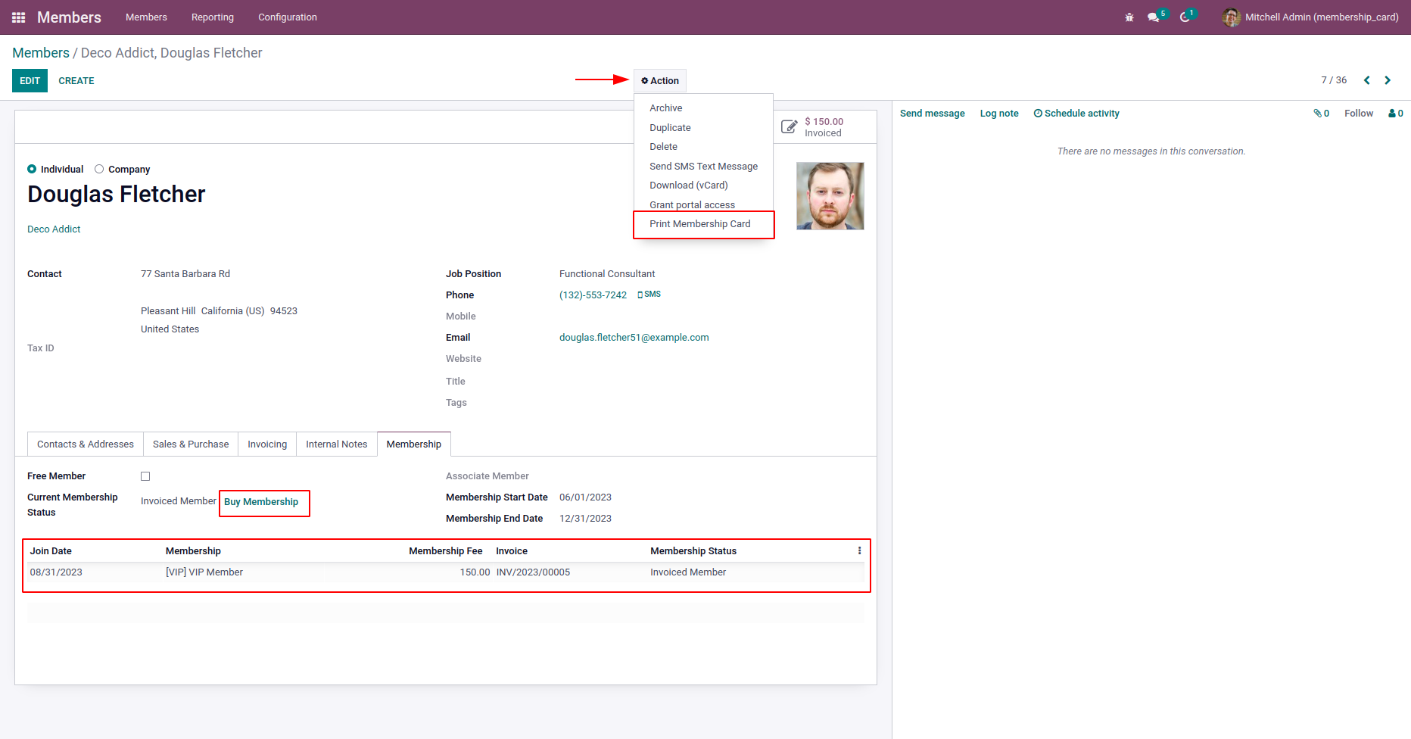
Task: Open membership table column options icon
Action: click(x=859, y=551)
